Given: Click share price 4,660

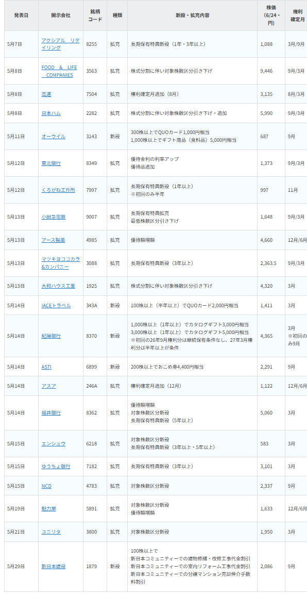Looking at the screenshot, I should click(266, 240).
